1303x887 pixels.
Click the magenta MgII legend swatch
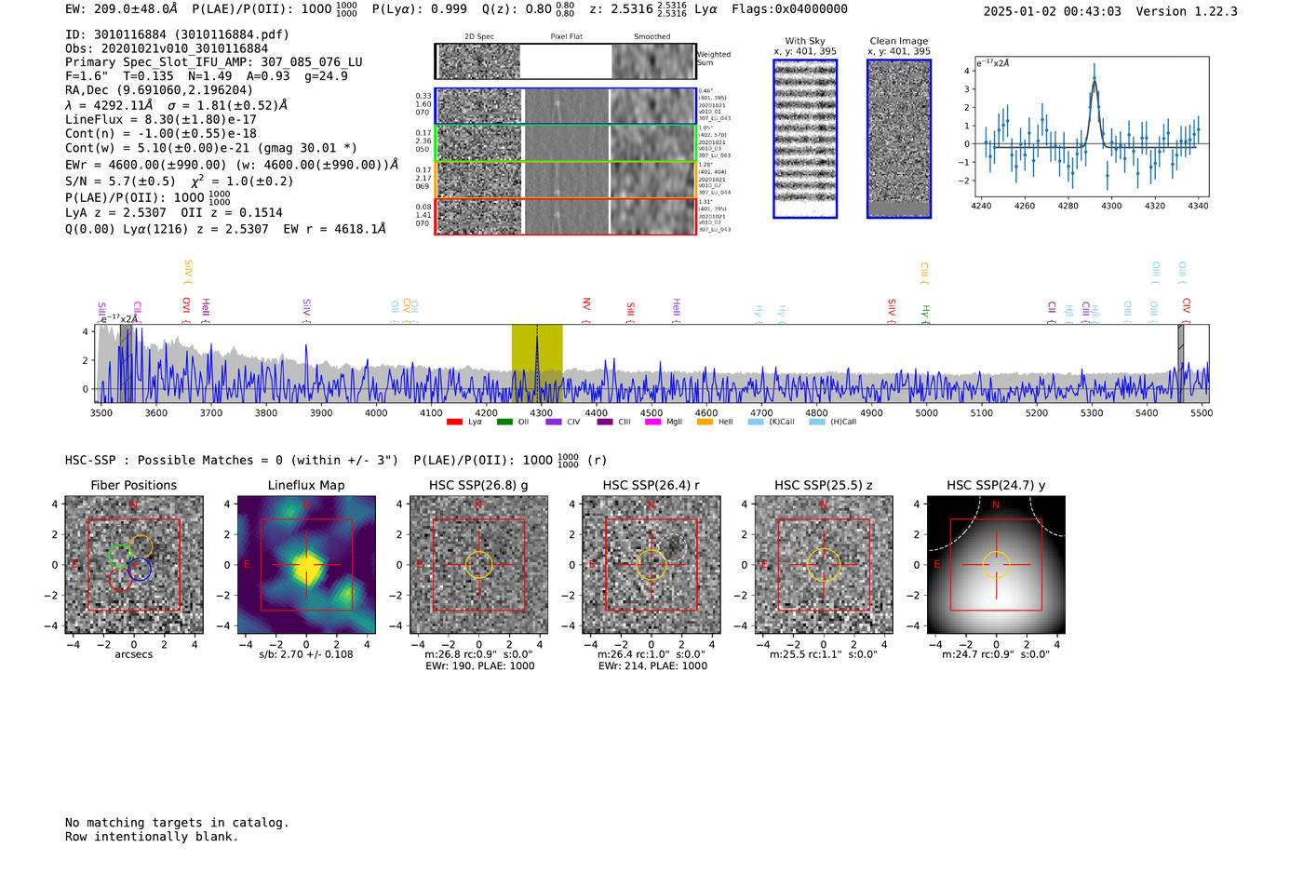point(653,422)
